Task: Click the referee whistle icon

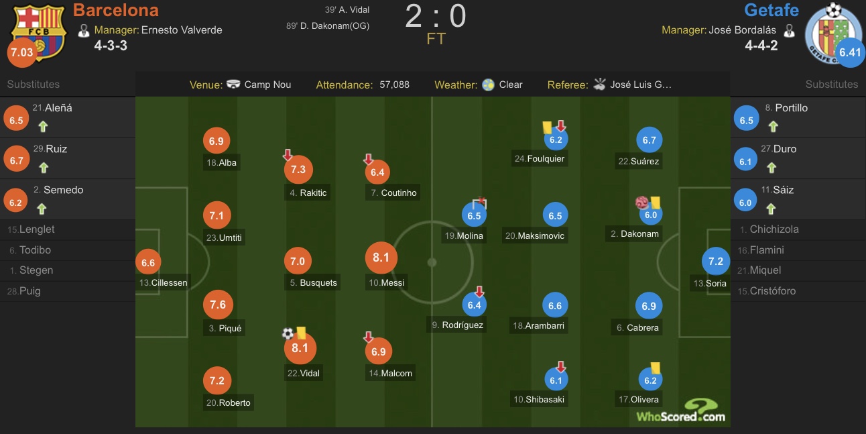Action: coord(599,85)
